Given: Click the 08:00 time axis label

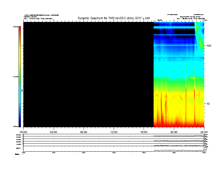Looking at the screenshot, I should (x=84, y=132).
